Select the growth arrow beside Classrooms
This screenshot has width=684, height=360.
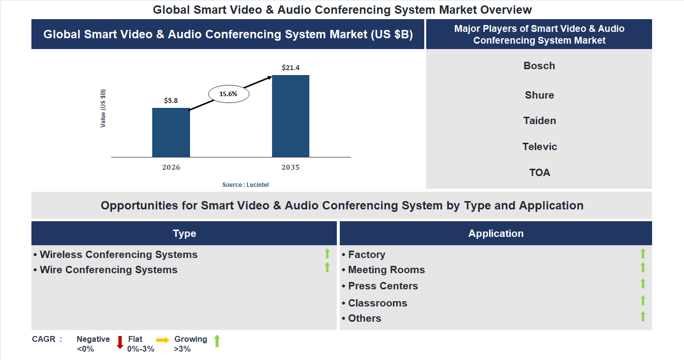tap(642, 300)
